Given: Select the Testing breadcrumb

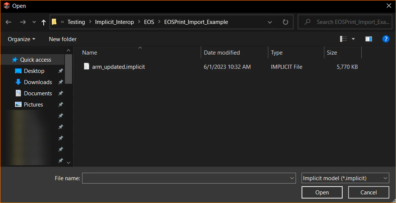Looking at the screenshot, I should pyautogui.click(x=76, y=22).
